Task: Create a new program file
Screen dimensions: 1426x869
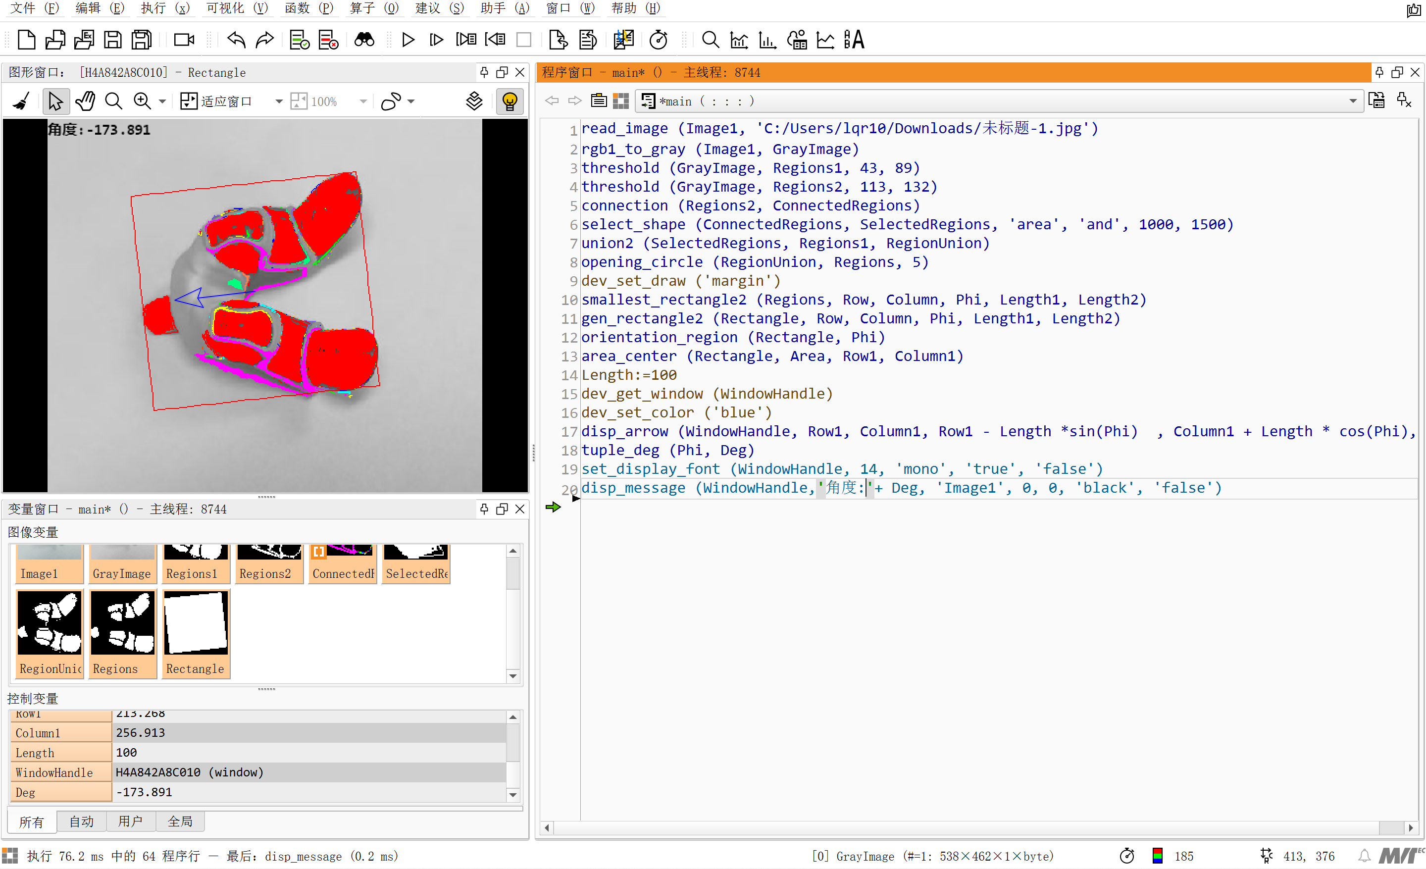Action: [27, 39]
